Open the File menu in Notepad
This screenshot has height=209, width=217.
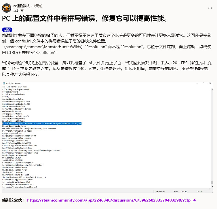coord(4,87)
